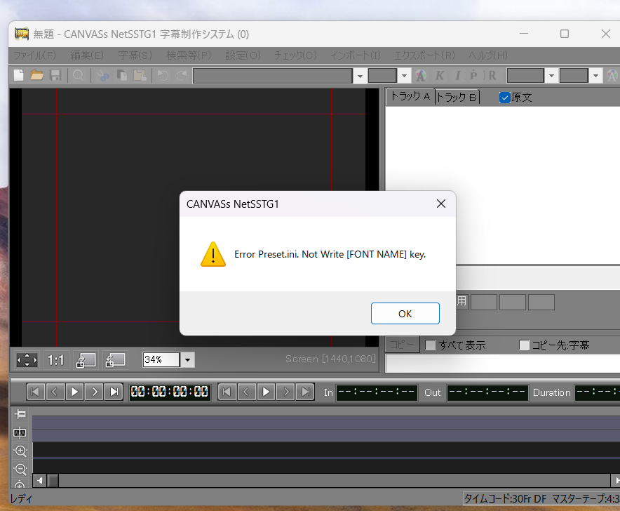Open the 34% zoom dropdown
Viewport: 620px width, 511px height.
coord(188,360)
